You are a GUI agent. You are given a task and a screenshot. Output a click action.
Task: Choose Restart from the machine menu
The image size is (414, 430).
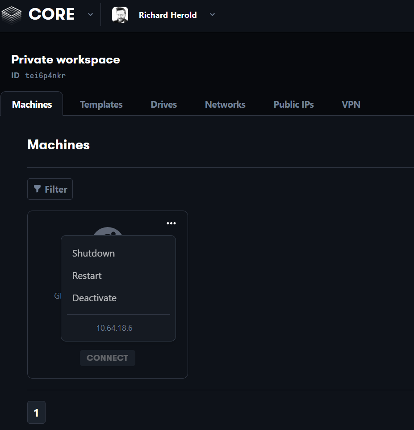click(x=87, y=276)
